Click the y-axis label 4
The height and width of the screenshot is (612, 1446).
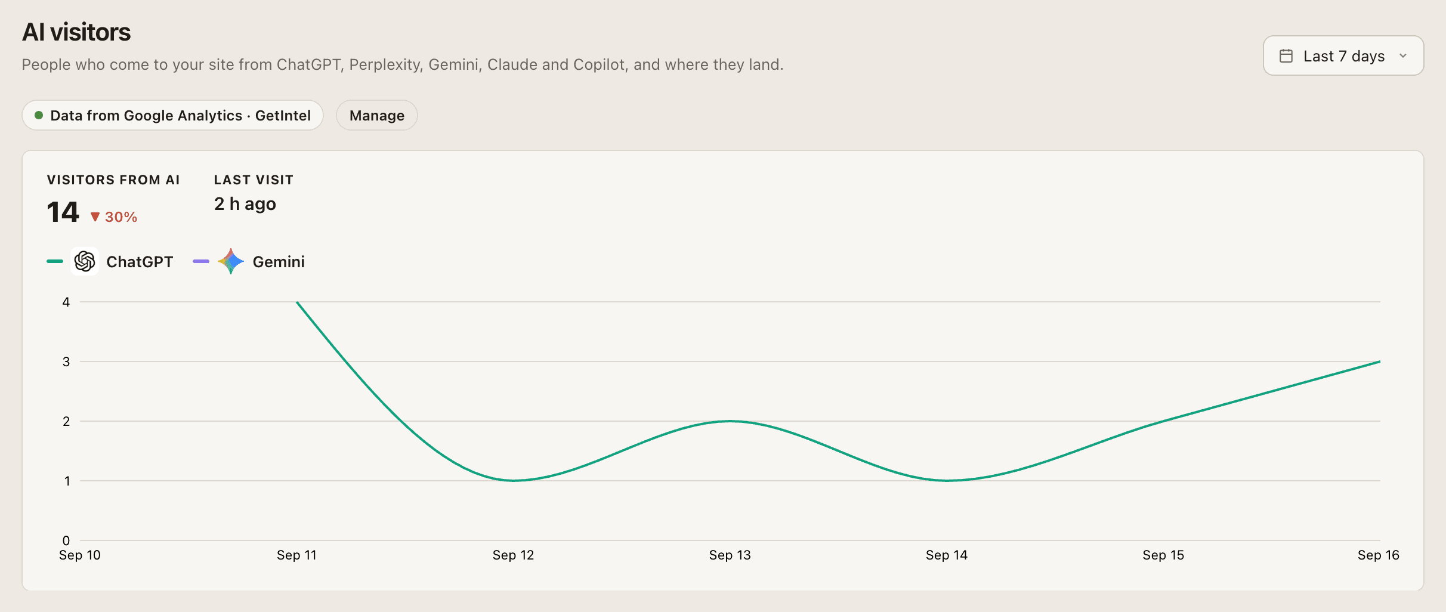pyautogui.click(x=66, y=302)
